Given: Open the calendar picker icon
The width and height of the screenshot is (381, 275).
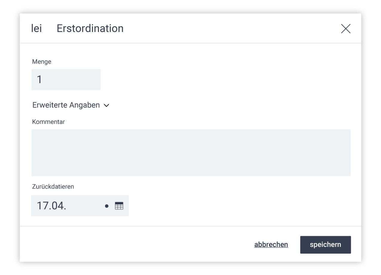Looking at the screenshot, I should 119,206.
